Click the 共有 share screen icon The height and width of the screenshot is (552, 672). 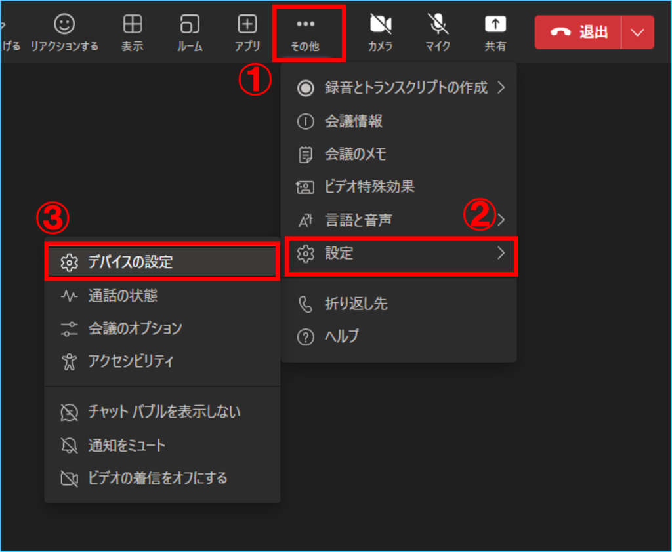click(495, 26)
